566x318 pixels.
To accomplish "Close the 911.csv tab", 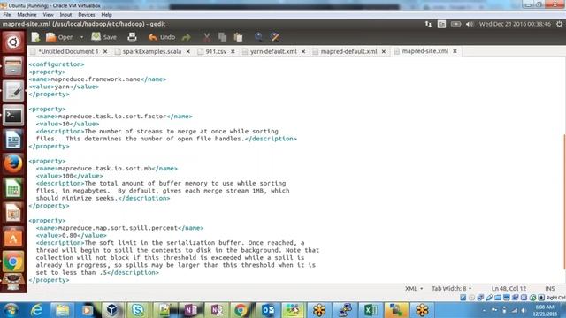I will click(233, 51).
